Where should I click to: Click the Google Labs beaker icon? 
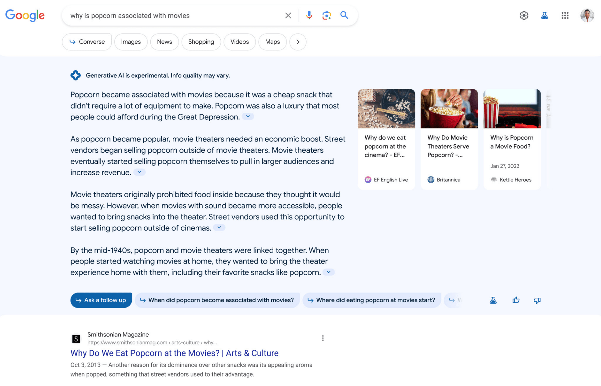point(544,15)
